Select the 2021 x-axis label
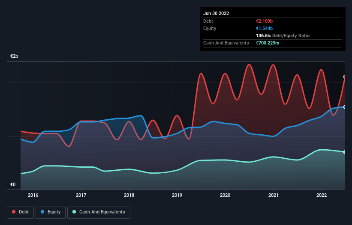 274,195
